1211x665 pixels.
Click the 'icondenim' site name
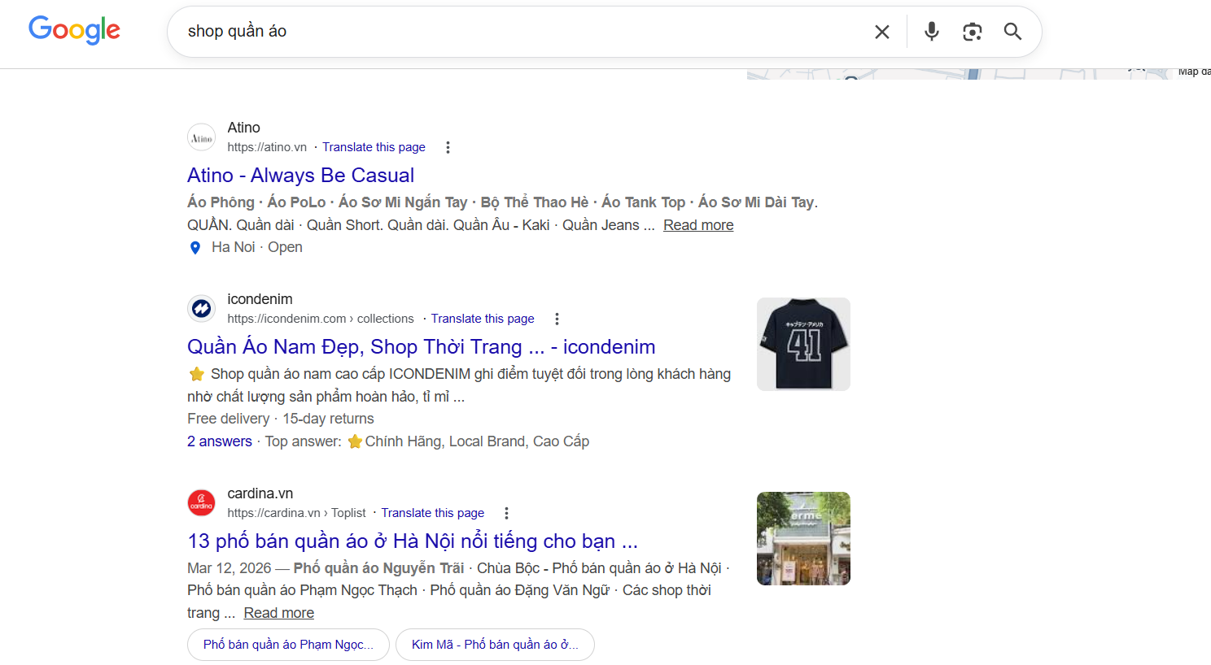(x=260, y=299)
